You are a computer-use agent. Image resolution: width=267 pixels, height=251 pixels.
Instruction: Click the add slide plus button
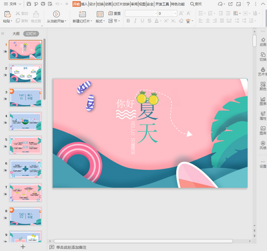(23, 246)
